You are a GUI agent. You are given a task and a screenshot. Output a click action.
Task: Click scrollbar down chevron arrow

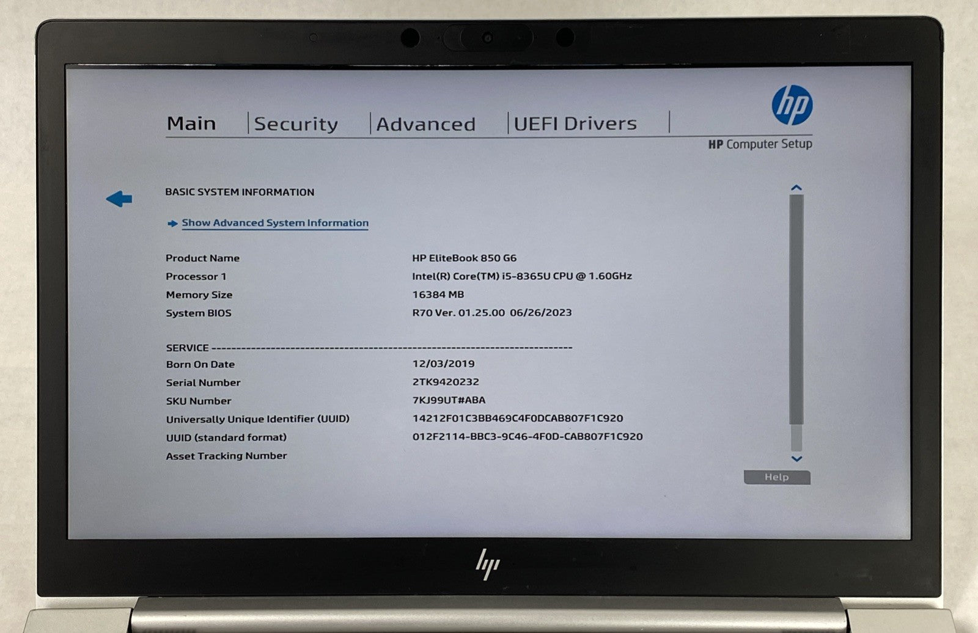click(796, 458)
